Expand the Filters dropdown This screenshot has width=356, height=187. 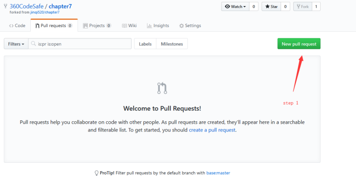click(16, 44)
